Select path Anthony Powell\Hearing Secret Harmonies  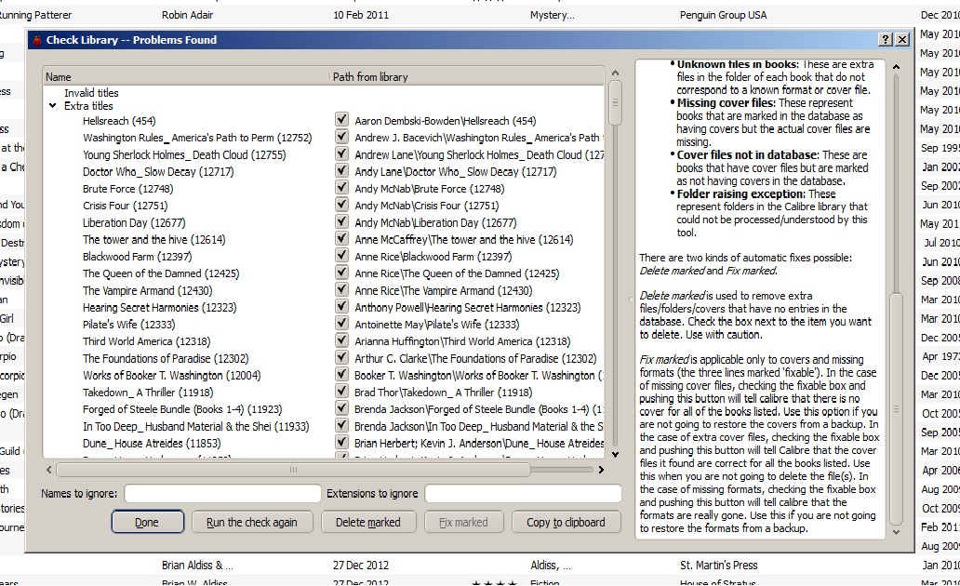[468, 307]
